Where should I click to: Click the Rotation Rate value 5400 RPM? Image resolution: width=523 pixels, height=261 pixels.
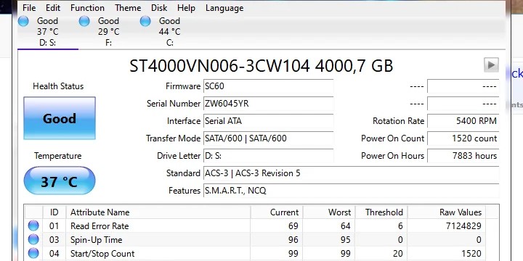click(x=463, y=121)
